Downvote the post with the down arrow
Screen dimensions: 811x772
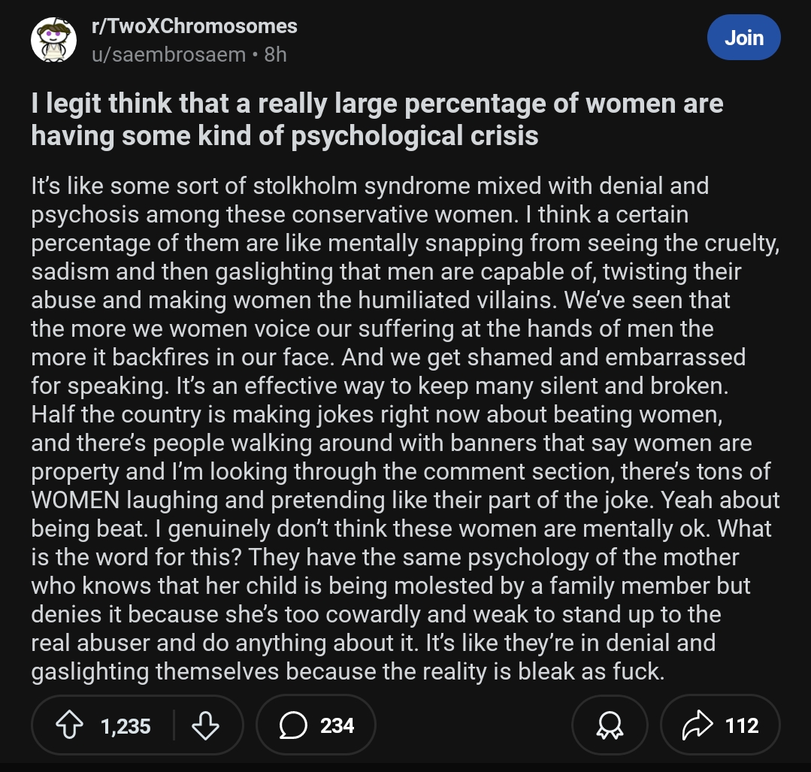click(x=205, y=725)
